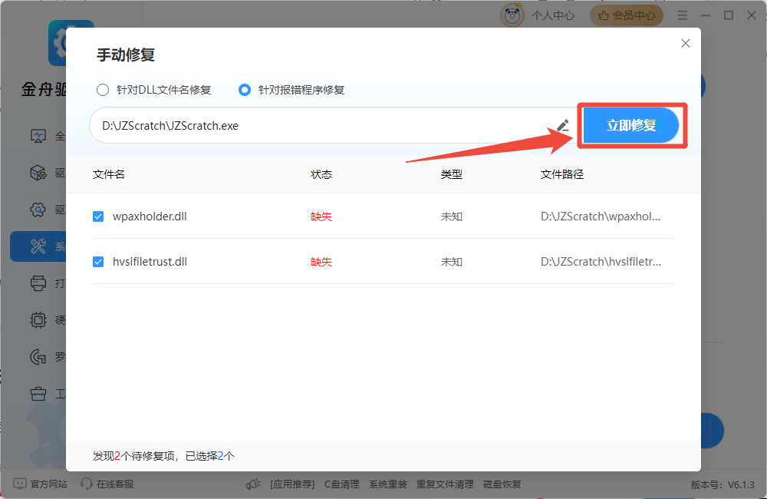
Task: Open 在线客服 link in status bar
Action: (x=107, y=484)
